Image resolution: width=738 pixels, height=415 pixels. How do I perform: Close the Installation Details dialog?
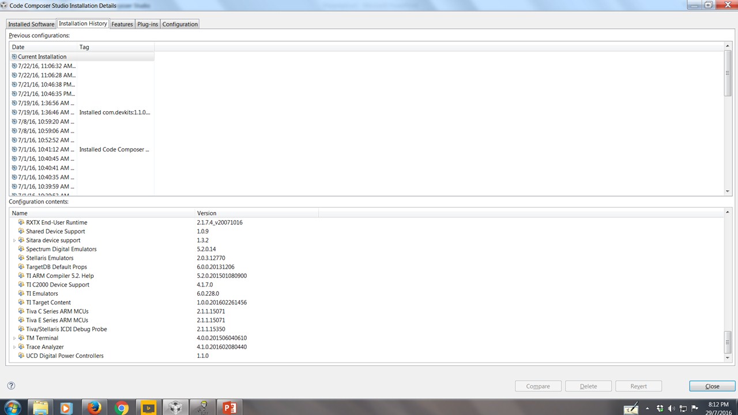coord(712,386)
